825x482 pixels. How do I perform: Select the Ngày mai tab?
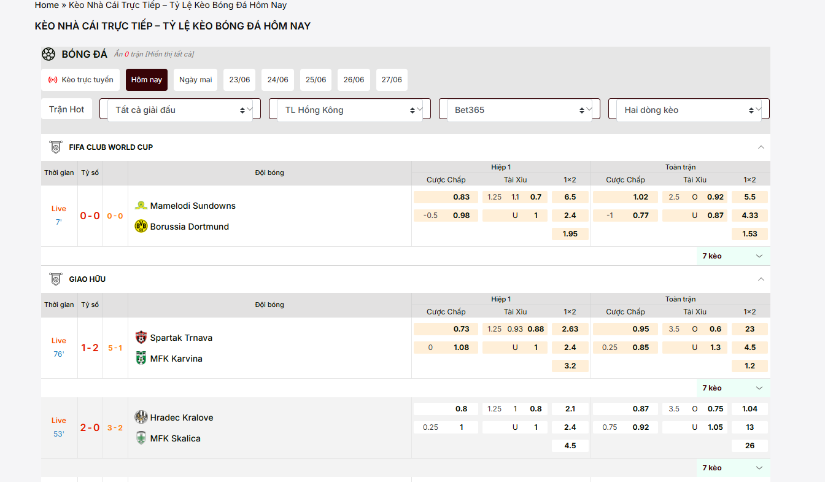point(196,80)
